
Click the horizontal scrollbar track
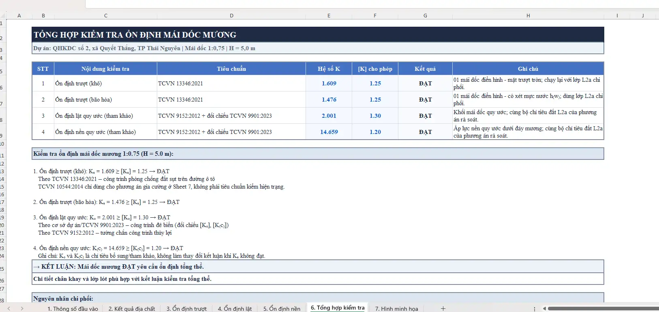tap(603, 308)
